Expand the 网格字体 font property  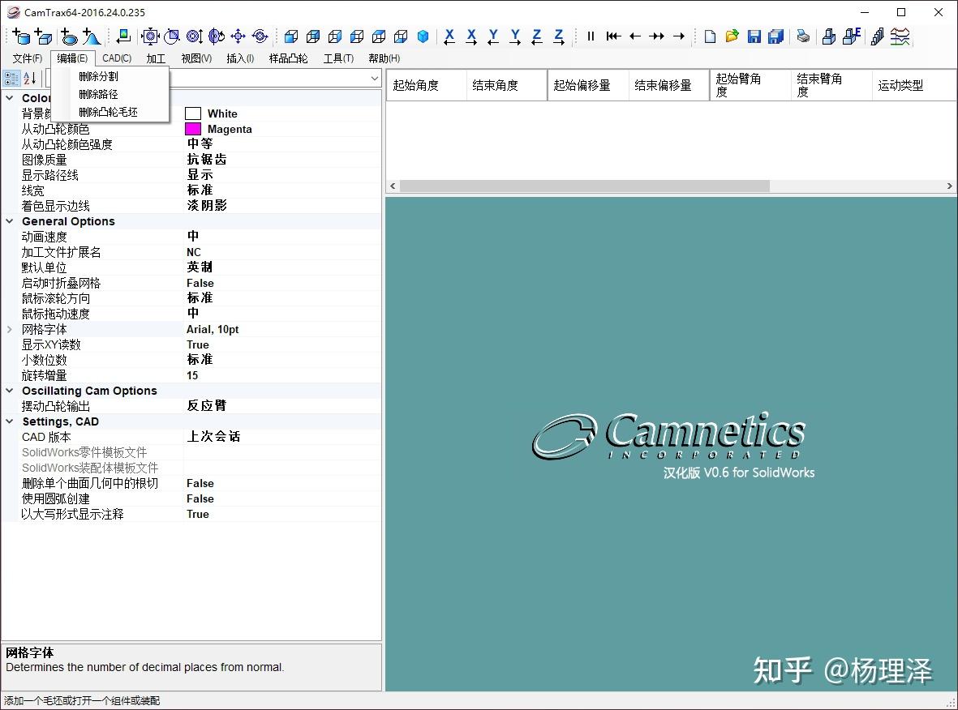9,329
